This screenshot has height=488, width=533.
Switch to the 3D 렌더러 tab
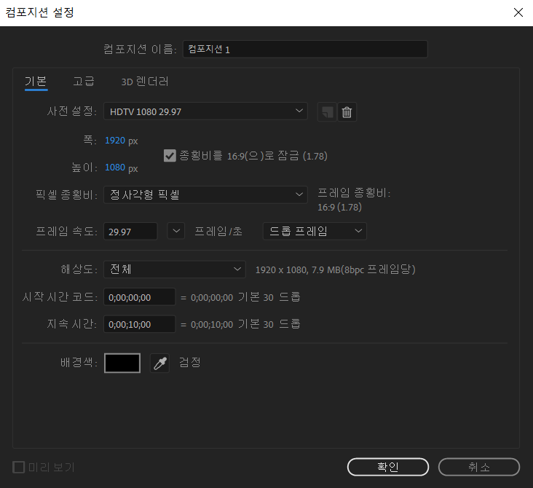145,82
